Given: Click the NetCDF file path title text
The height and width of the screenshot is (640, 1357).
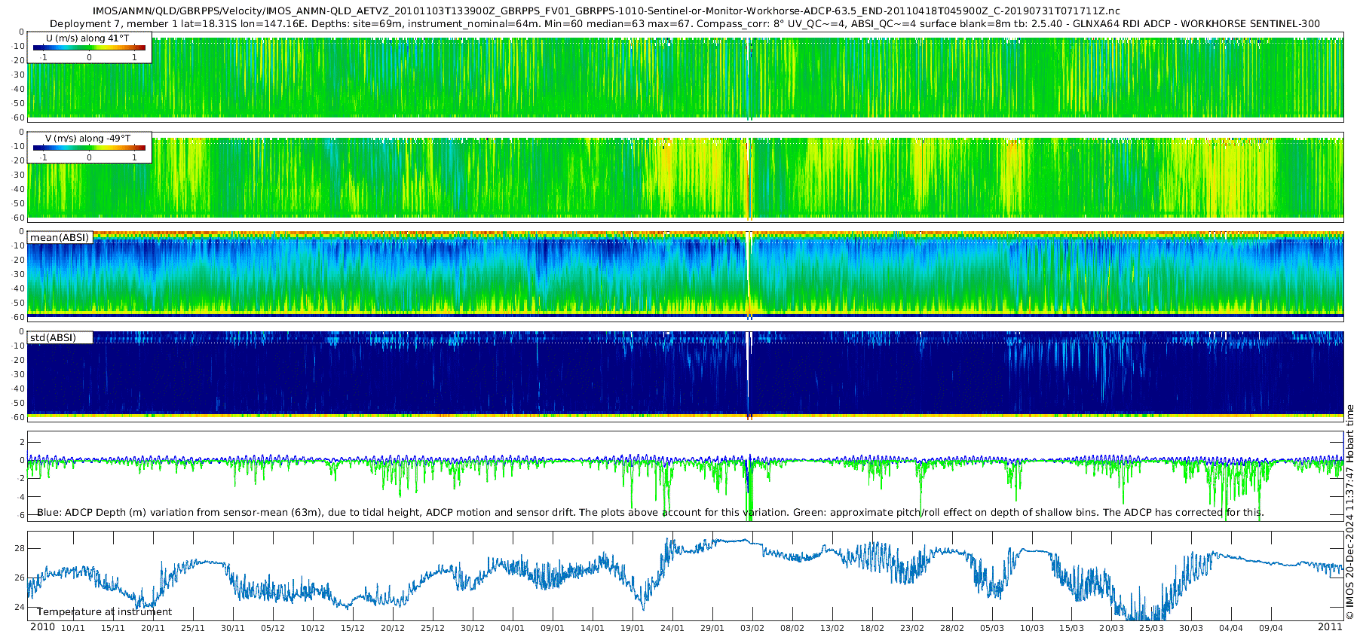Looking at the screenshot, I should pyautogui.click(x=606, y=11).
